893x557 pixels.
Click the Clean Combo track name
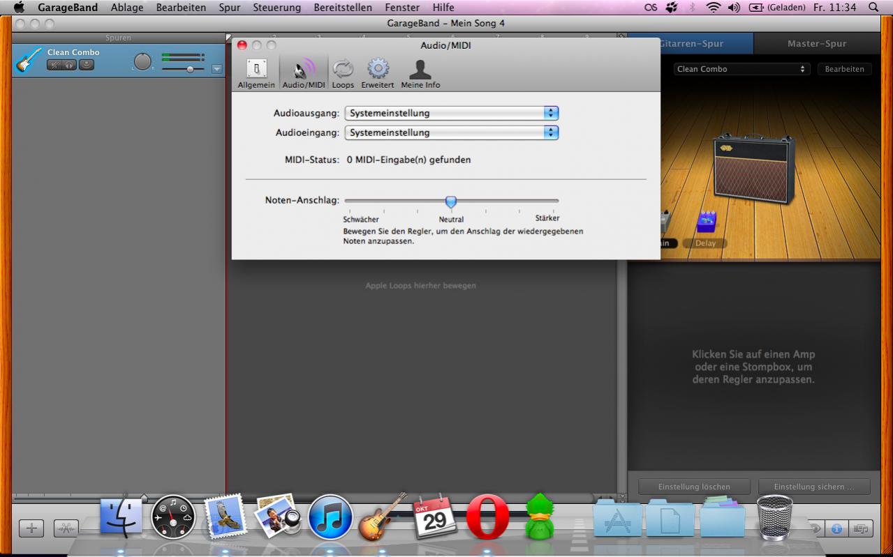pos(73,52)
